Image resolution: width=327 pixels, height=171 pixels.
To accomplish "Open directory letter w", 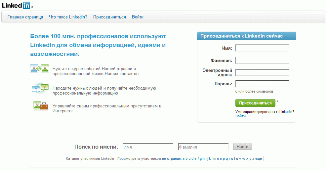I will (x=244, y=159).
